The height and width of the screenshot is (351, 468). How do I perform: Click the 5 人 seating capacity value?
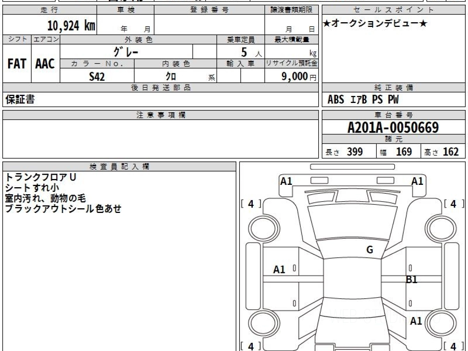tap(251, 52)
